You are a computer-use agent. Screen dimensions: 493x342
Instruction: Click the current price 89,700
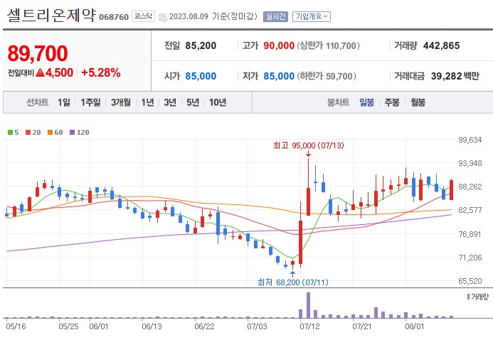[38, 53]
